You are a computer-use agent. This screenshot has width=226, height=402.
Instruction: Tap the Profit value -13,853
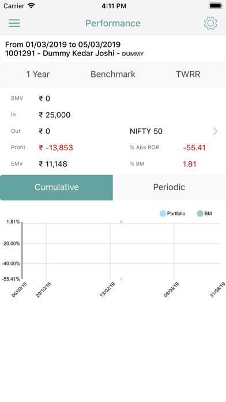(x=56, y=148)
